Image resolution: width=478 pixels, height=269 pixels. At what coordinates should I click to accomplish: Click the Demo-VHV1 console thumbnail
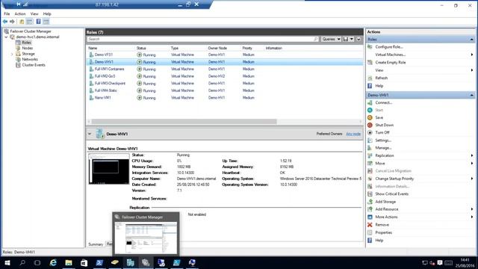coord(109,169)
